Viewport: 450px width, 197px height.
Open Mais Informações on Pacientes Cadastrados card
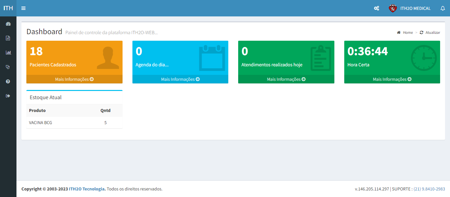pos(74,79)
